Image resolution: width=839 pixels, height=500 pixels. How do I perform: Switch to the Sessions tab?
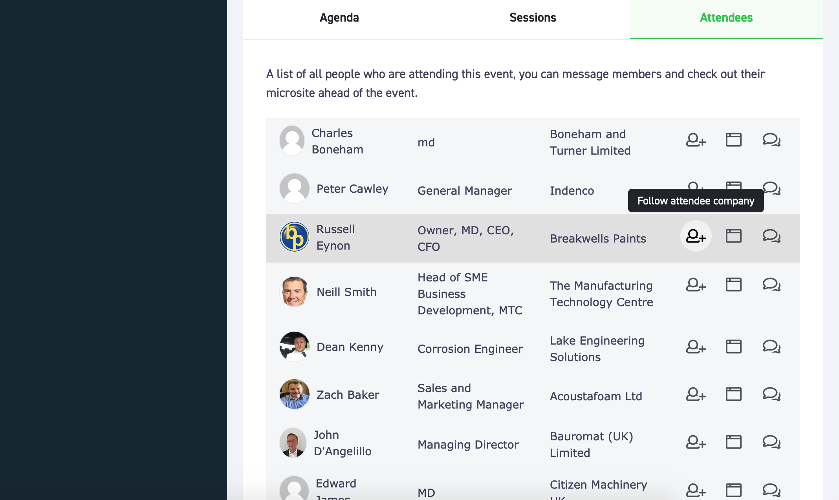533,18
